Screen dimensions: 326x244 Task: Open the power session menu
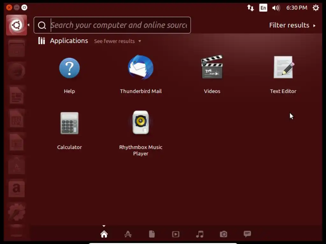(x=316, y=8)
